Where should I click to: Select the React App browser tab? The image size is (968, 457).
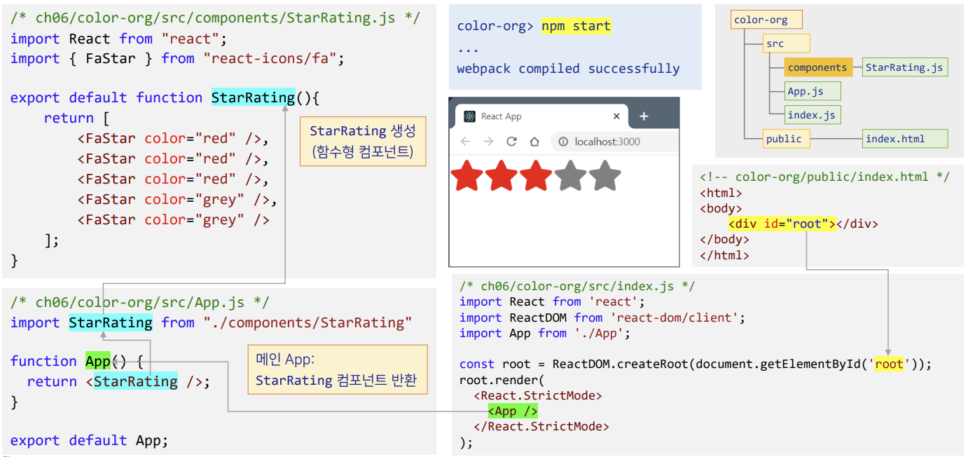click(x=541, y=116)
